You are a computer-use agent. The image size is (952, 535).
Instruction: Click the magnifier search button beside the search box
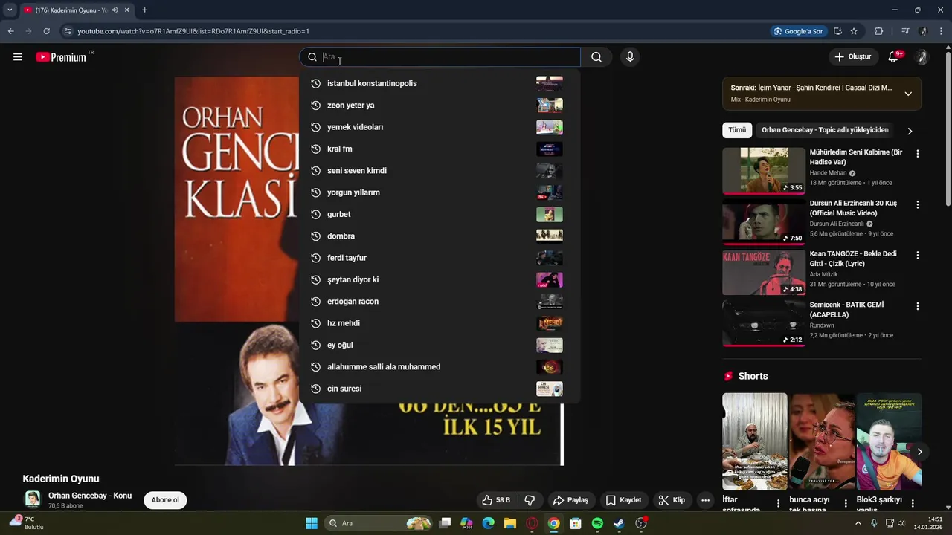(596, 57)
